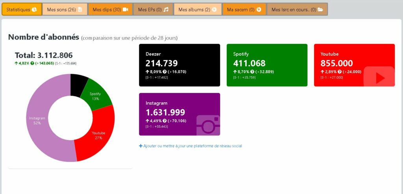Click the help icon beside Deezer 8,09%

tap(164, 72)
